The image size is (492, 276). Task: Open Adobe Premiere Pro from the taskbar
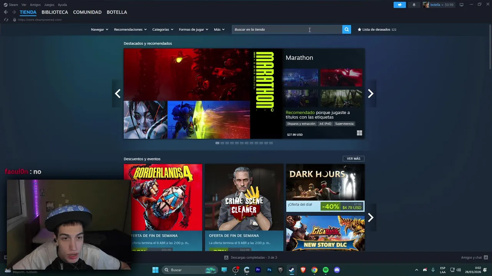coord(258,270)
